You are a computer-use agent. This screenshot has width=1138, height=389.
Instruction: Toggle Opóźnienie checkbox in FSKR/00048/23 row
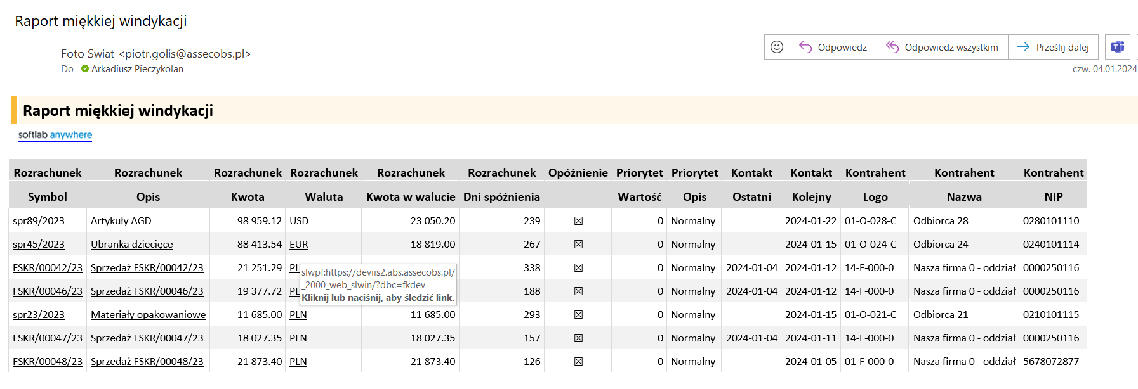click(x=578, y=362)
